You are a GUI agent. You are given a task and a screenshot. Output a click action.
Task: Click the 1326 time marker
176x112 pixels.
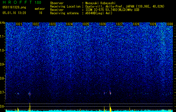click(x=103, y=24)
